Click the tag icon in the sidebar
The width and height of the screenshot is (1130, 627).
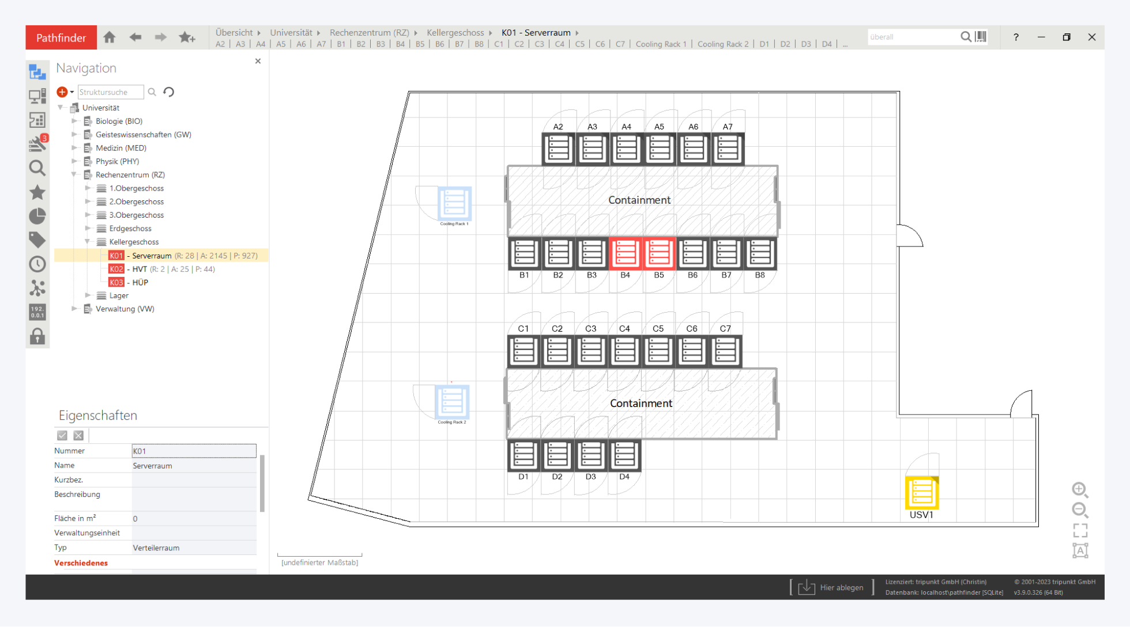click(37, 240)
